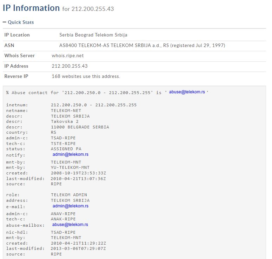Select status value ASSIGNED PA

pyautogui.click(x=66, y=149)
